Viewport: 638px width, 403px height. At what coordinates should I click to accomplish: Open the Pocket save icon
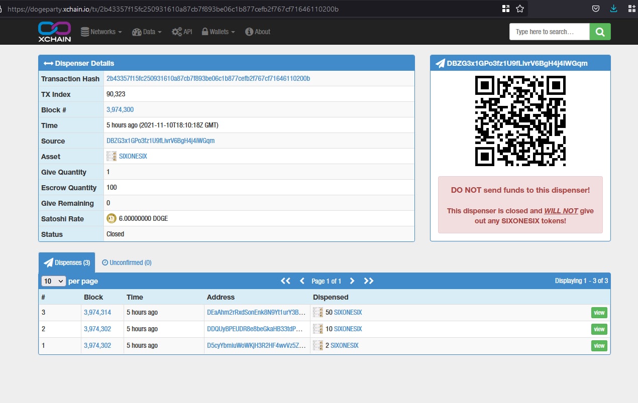pos(595,9)
